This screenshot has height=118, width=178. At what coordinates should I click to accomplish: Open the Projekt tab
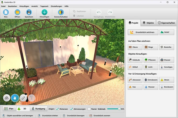point(133,23)
